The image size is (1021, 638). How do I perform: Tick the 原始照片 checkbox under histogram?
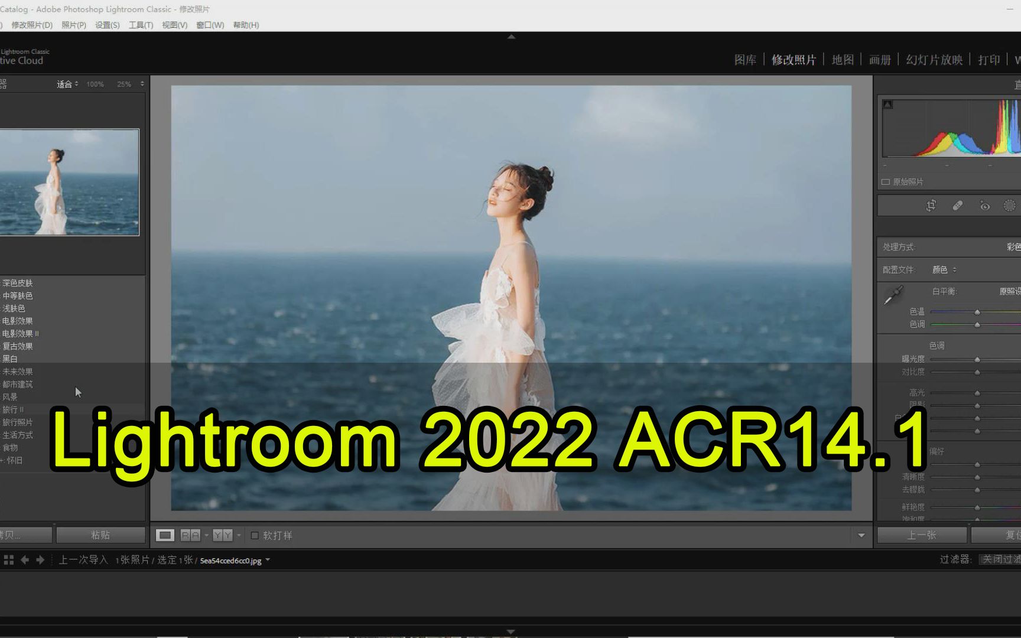coord(886,182)
